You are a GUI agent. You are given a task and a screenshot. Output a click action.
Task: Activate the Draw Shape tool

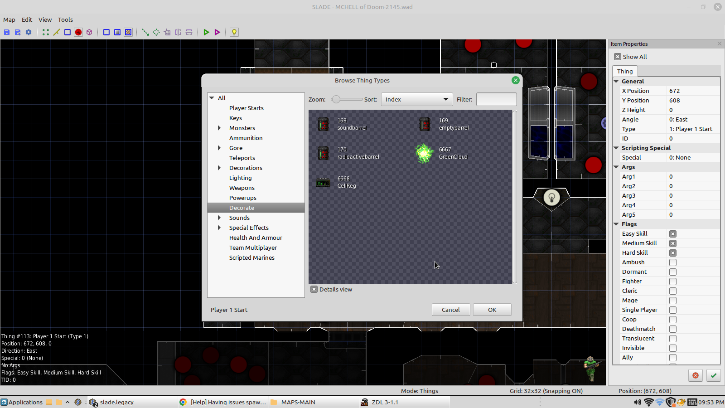[x=156, y=32]
